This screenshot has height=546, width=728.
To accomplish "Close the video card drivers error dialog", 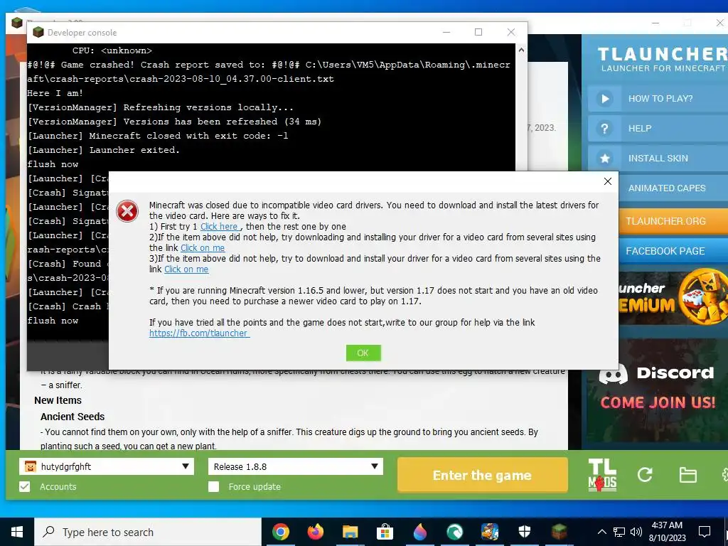I will 607,181.
